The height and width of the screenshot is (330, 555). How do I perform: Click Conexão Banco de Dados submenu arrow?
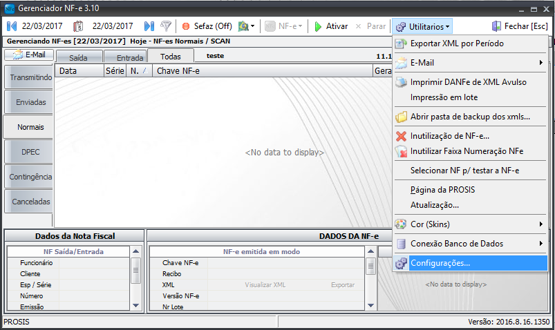(541, 243)
